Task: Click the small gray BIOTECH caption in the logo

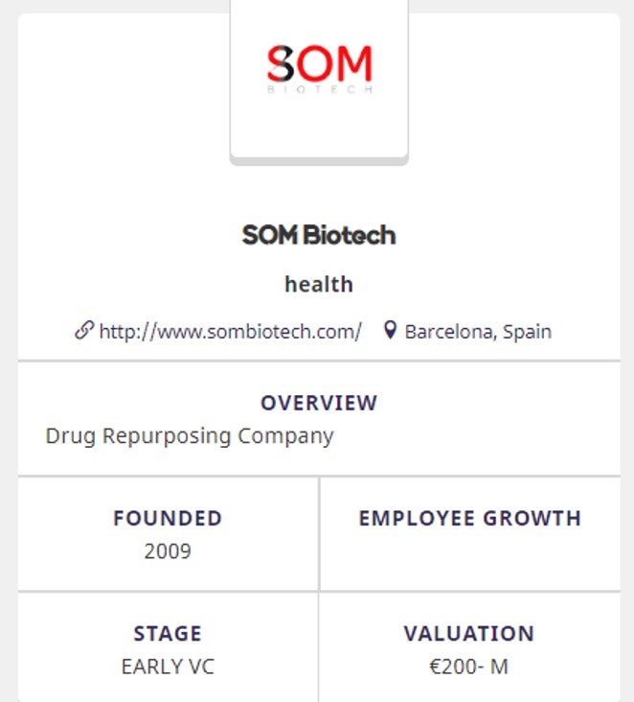Action: coord(319,89)
